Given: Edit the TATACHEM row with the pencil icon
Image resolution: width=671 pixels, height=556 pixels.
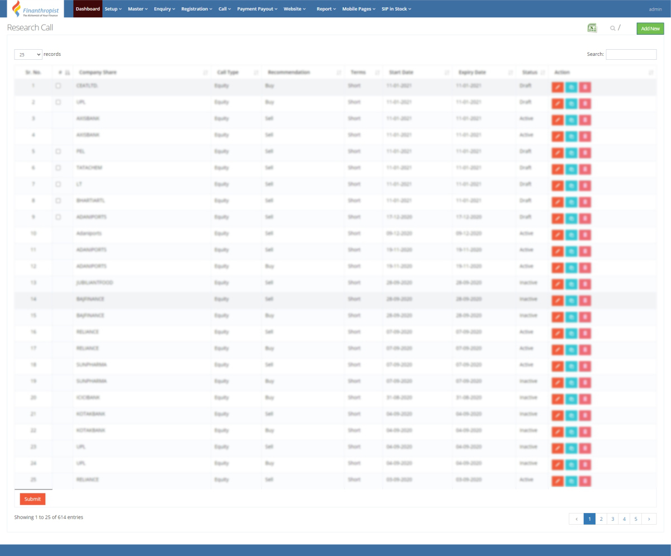Looking at the screenshot, I should coord(557,169).
